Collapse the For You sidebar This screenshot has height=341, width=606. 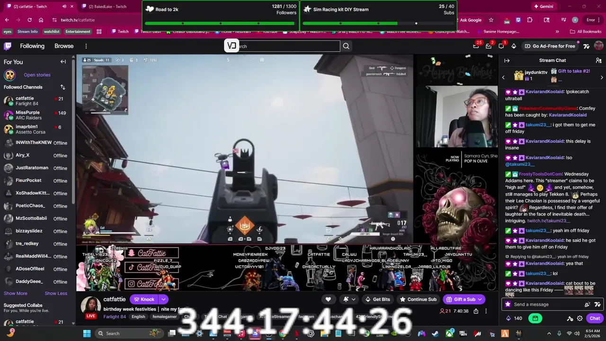(x=63, y=62)
